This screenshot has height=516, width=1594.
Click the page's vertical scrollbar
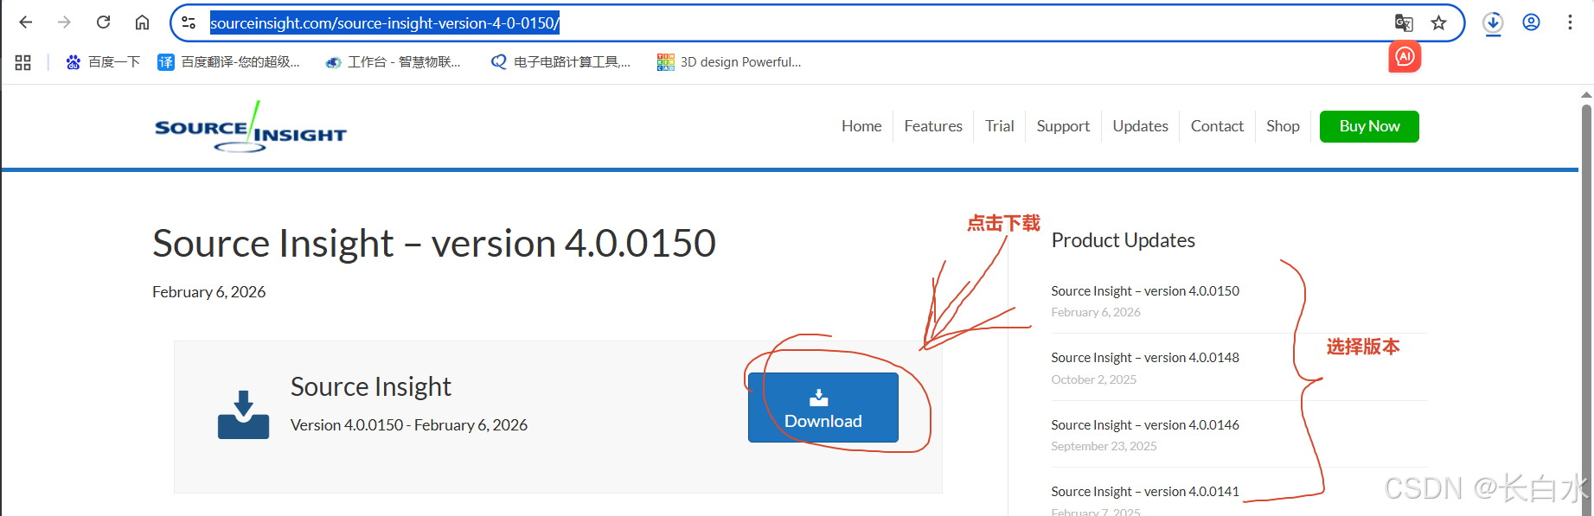1586,311
